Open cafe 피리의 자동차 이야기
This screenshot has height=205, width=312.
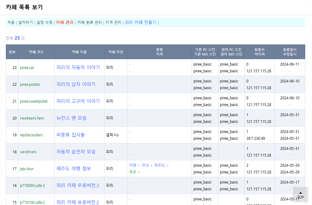pyautogui.click(x=78, y=67)
